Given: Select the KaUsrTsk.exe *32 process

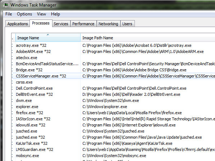Looking at the screenshot, I should (x=32, y=143).
